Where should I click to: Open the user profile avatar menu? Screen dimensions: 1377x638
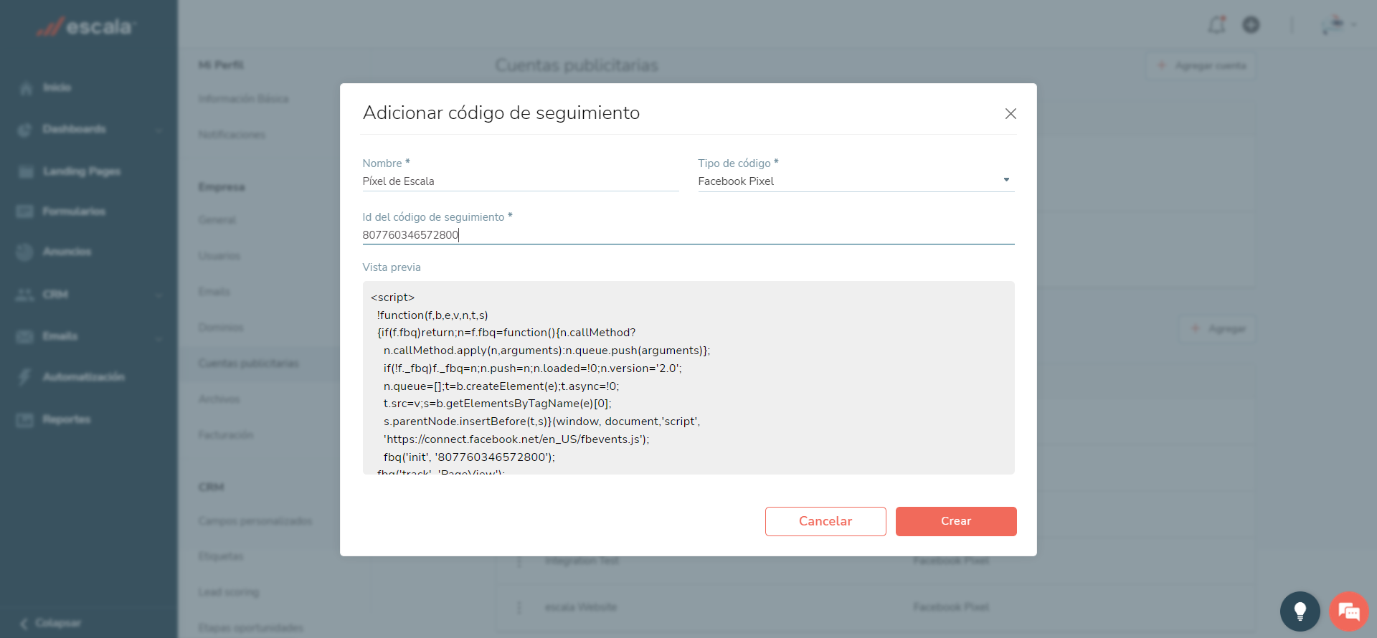1338,25
